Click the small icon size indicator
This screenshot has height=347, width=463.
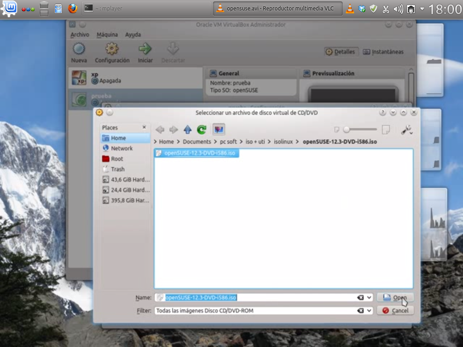point(336,130)
